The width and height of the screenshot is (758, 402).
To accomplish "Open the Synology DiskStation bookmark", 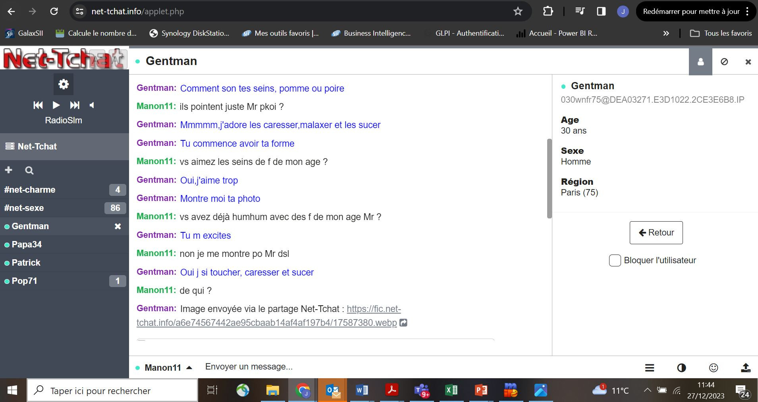I will click(x=189, y=33).
